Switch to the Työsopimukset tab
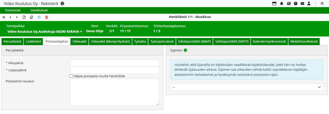Image resolution: width=329 pixels, height=114 pixels. click(162, 42)
